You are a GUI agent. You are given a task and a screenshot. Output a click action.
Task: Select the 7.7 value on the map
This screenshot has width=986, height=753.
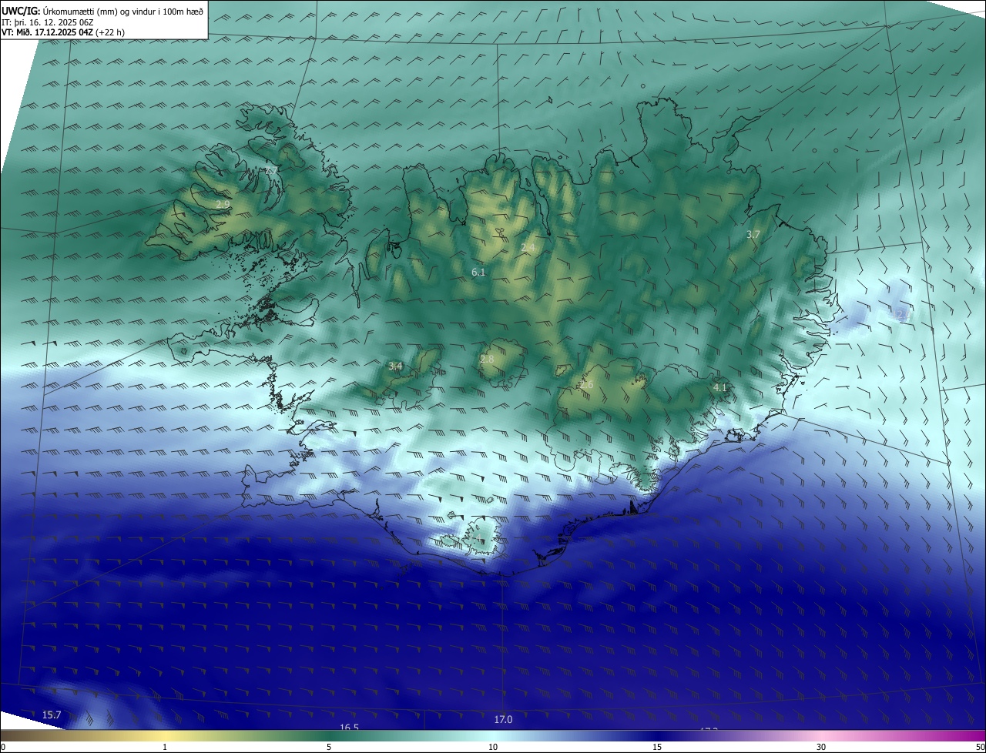pyautogui.click(x=270, y=170)
